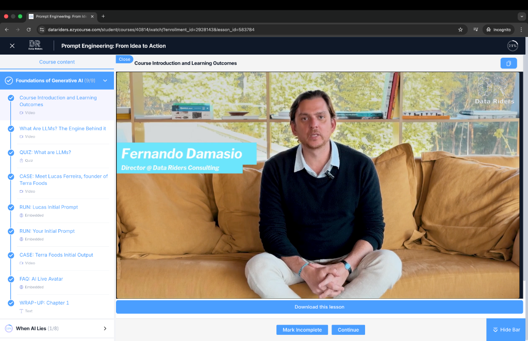
Task: Click the blue Close label above video
Action: [x=124, y=59]
